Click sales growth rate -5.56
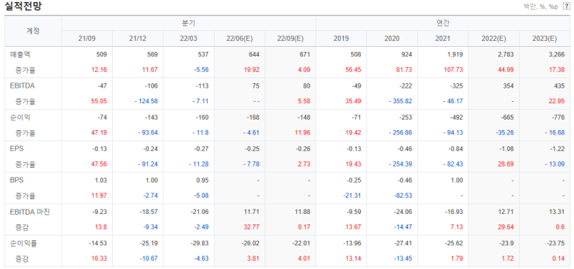The image size is (574, 269). coord(201,70)
